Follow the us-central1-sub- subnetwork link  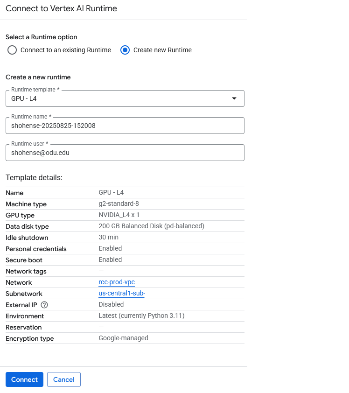tap(122, 293)
